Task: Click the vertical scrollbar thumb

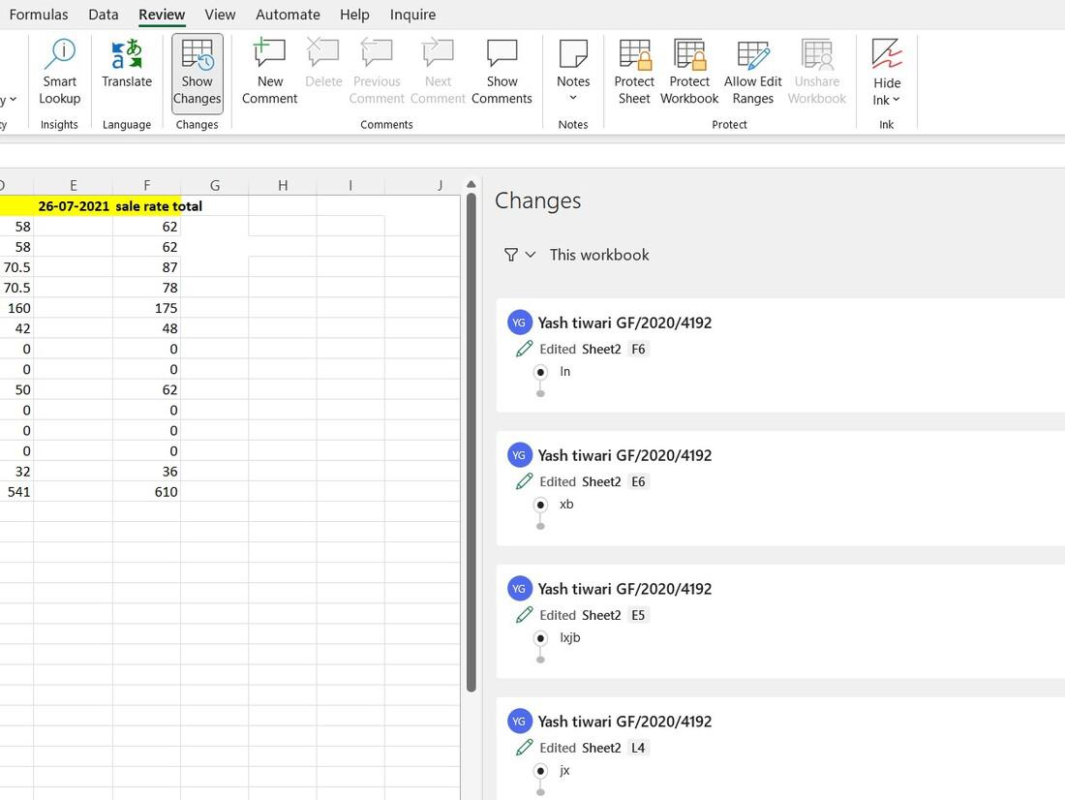Action: (x=472, y=443)
